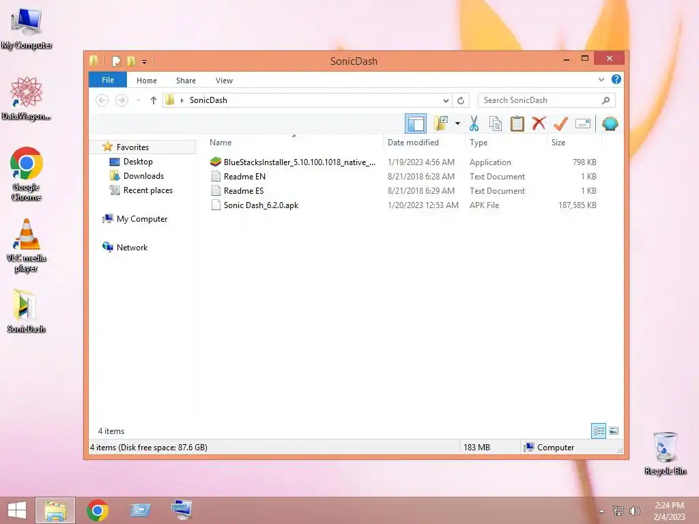The image size is (699, 524).
Task: Toggle the navigation pane layout button
Action: click(x=416, y=124)
